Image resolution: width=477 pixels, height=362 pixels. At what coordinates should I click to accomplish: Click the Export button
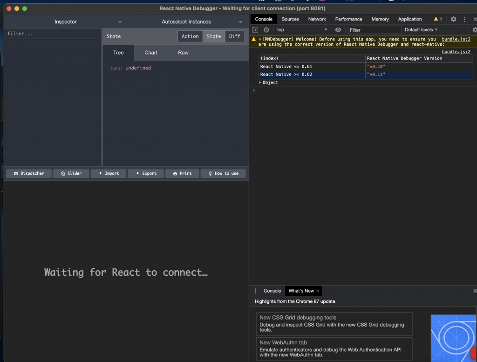[x=146, y=173]
